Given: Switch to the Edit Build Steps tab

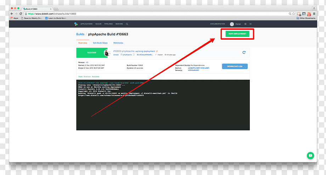Looking at the screenshot, I should [100, 43].
